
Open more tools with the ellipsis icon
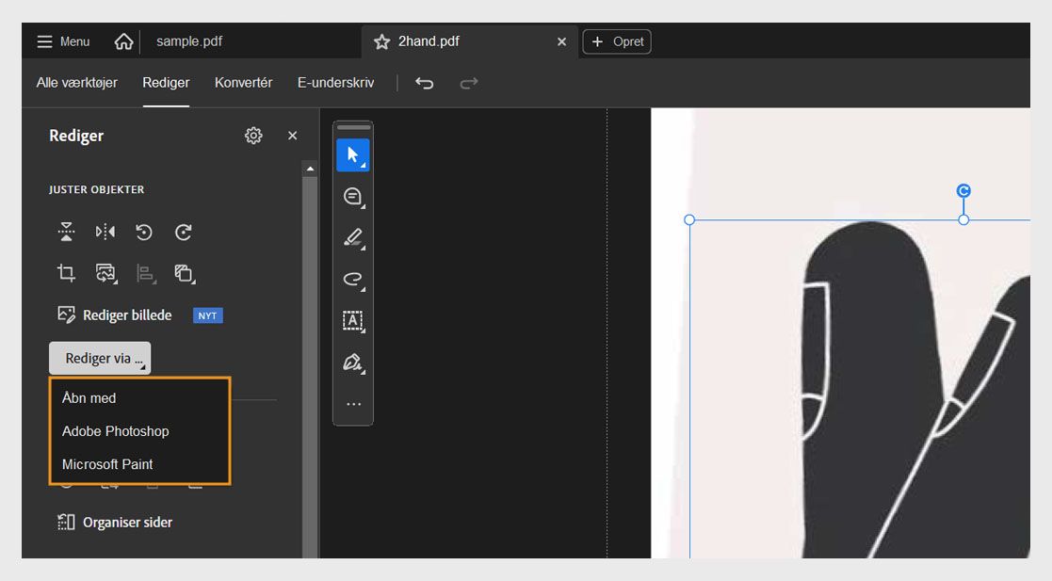pyautogui.click(x=352, y=403)
